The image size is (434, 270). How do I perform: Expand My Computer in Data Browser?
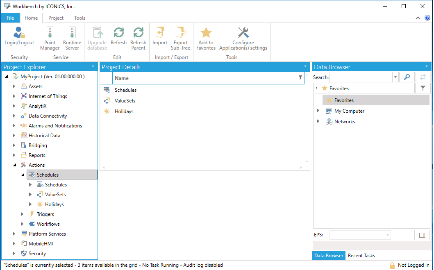point(318,111)
